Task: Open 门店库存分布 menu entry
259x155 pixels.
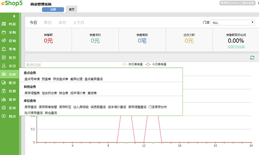Action: point(158,107)
